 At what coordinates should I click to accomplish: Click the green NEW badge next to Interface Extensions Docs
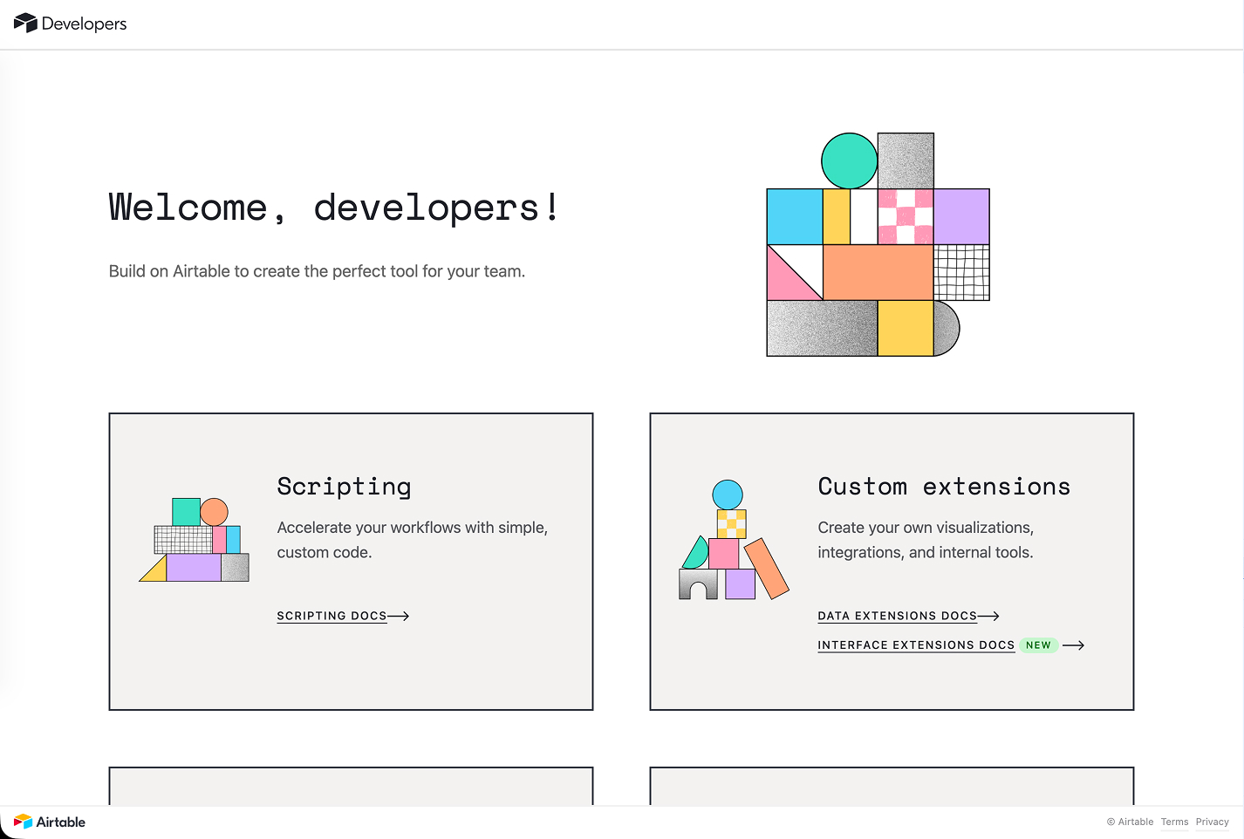click(x=1038, y=645)
